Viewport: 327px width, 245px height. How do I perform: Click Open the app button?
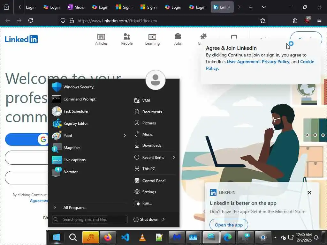229,225
